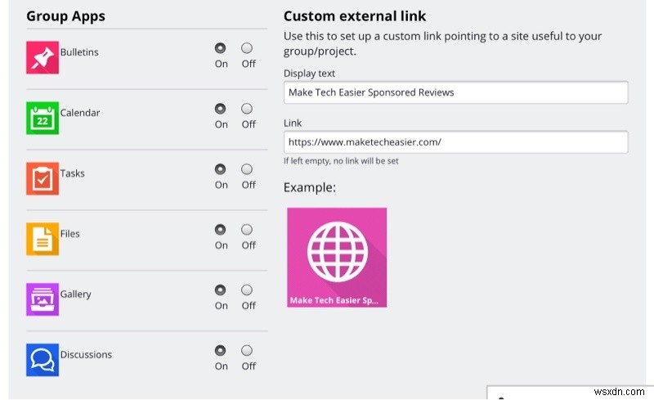Click the green Calendar icon
654x400 pixels.
click(x=43, y=118)
